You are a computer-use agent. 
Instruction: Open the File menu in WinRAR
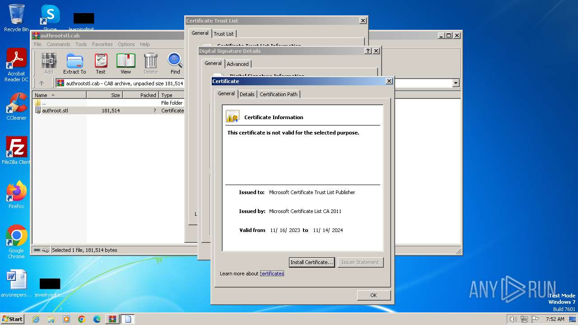37,44
